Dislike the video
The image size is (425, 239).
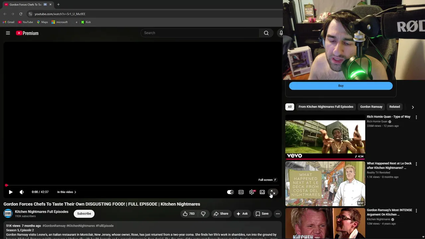pyautogui.click(x=203, y=214)
